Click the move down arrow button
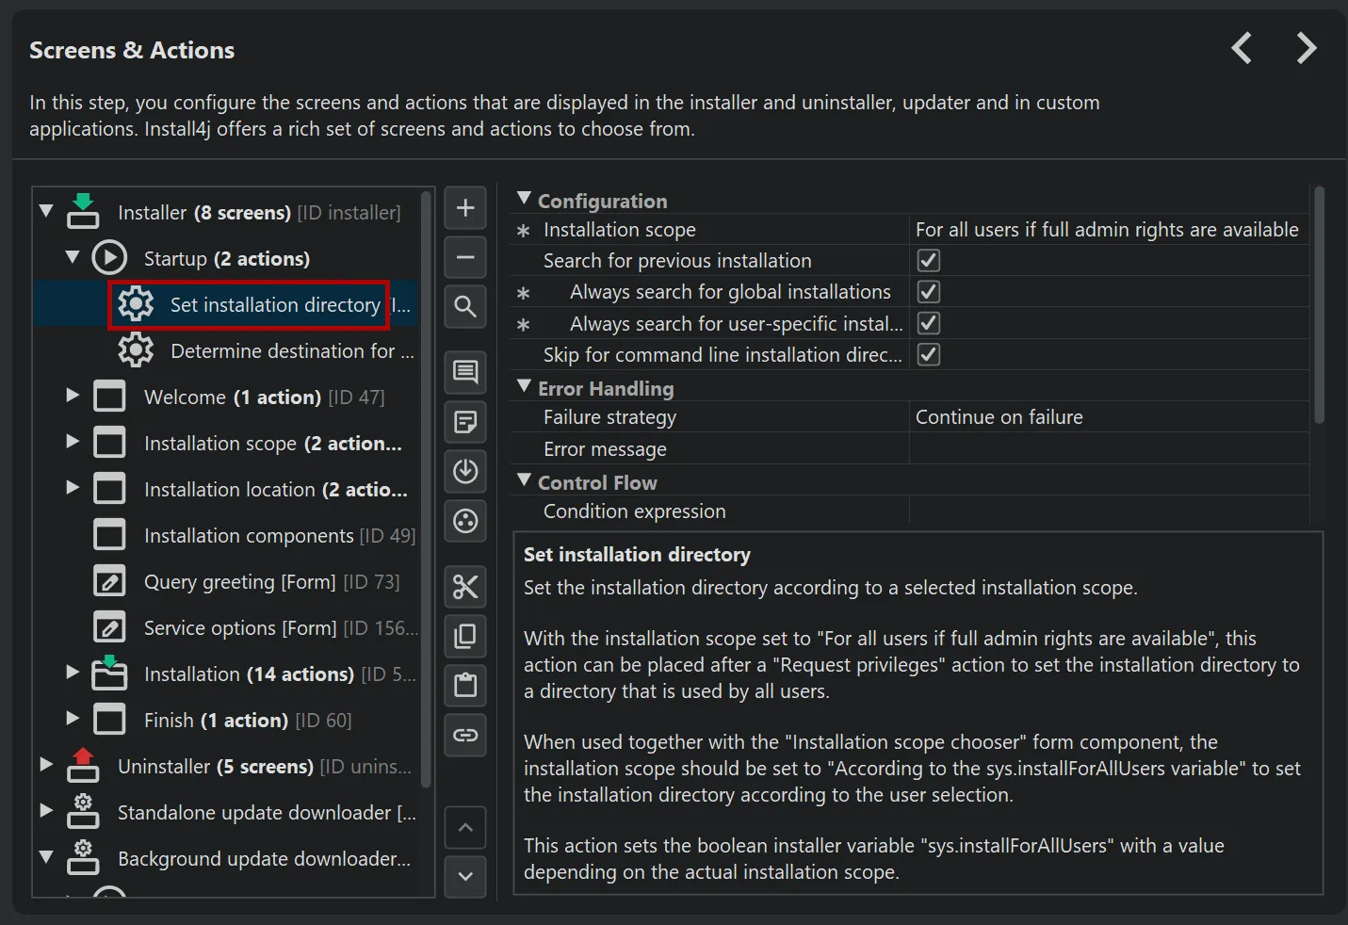The height and width of the screenshot is (925, 1348). [465, 876]
